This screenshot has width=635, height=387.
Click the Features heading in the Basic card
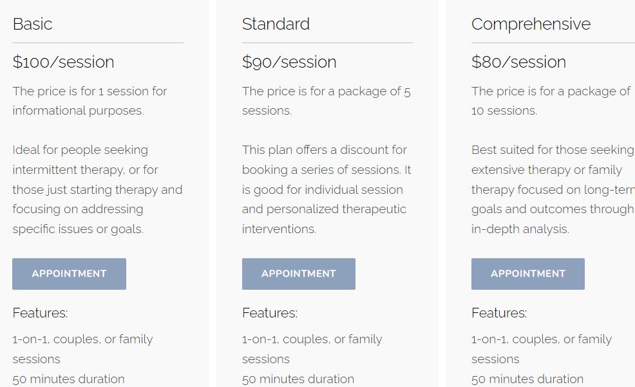tap(40, 313)
